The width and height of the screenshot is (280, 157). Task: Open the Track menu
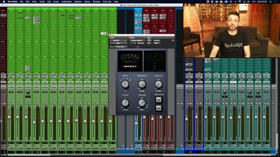[42, 2]
